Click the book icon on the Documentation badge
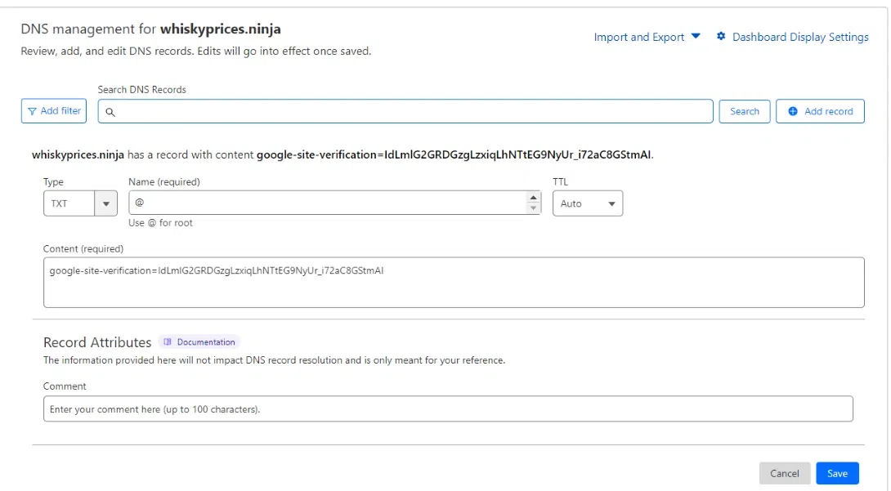The image size is (891, 491). pos(168,342)
